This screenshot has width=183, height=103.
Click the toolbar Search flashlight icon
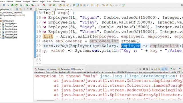(67, 5)
